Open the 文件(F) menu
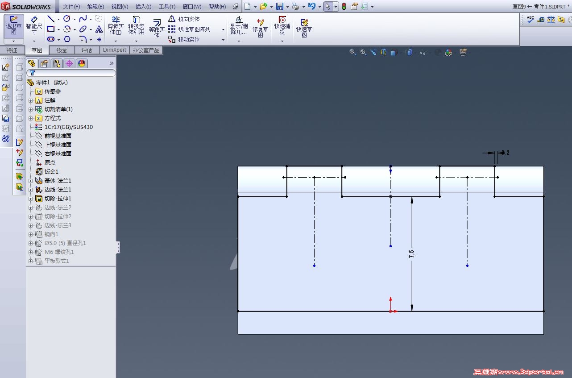The image size is (572, 378). pyautogui.click(x=71, y=7)
